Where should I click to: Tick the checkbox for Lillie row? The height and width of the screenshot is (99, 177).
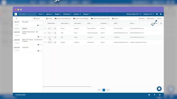(45, 33)
